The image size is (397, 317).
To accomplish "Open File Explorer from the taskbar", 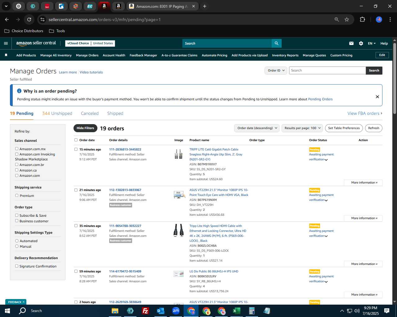I will tap(115, 311).
